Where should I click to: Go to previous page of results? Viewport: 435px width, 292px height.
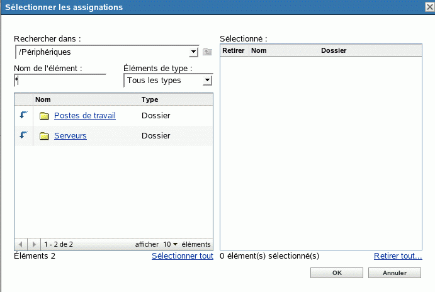pyautogui.click(x=21, y=244)
